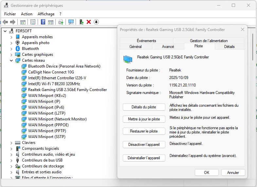Switch to the Détails tab

229,47
